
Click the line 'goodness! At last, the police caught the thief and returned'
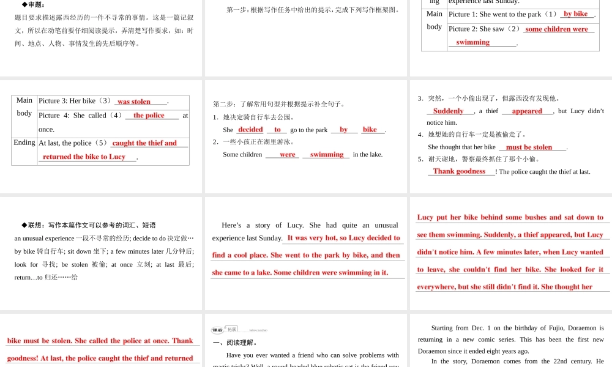point(100,358)
